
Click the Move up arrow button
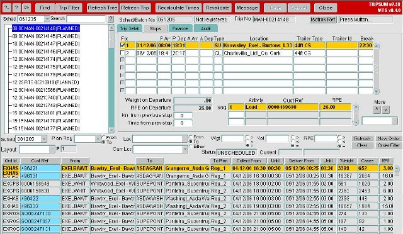(377, 109)
